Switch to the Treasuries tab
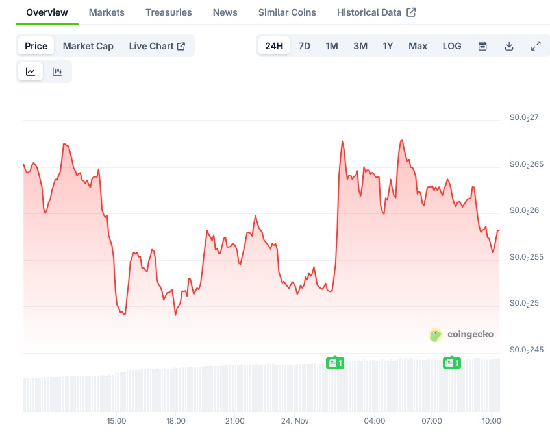Viewport: 550px width, 436px height. (x=168, y=12)
